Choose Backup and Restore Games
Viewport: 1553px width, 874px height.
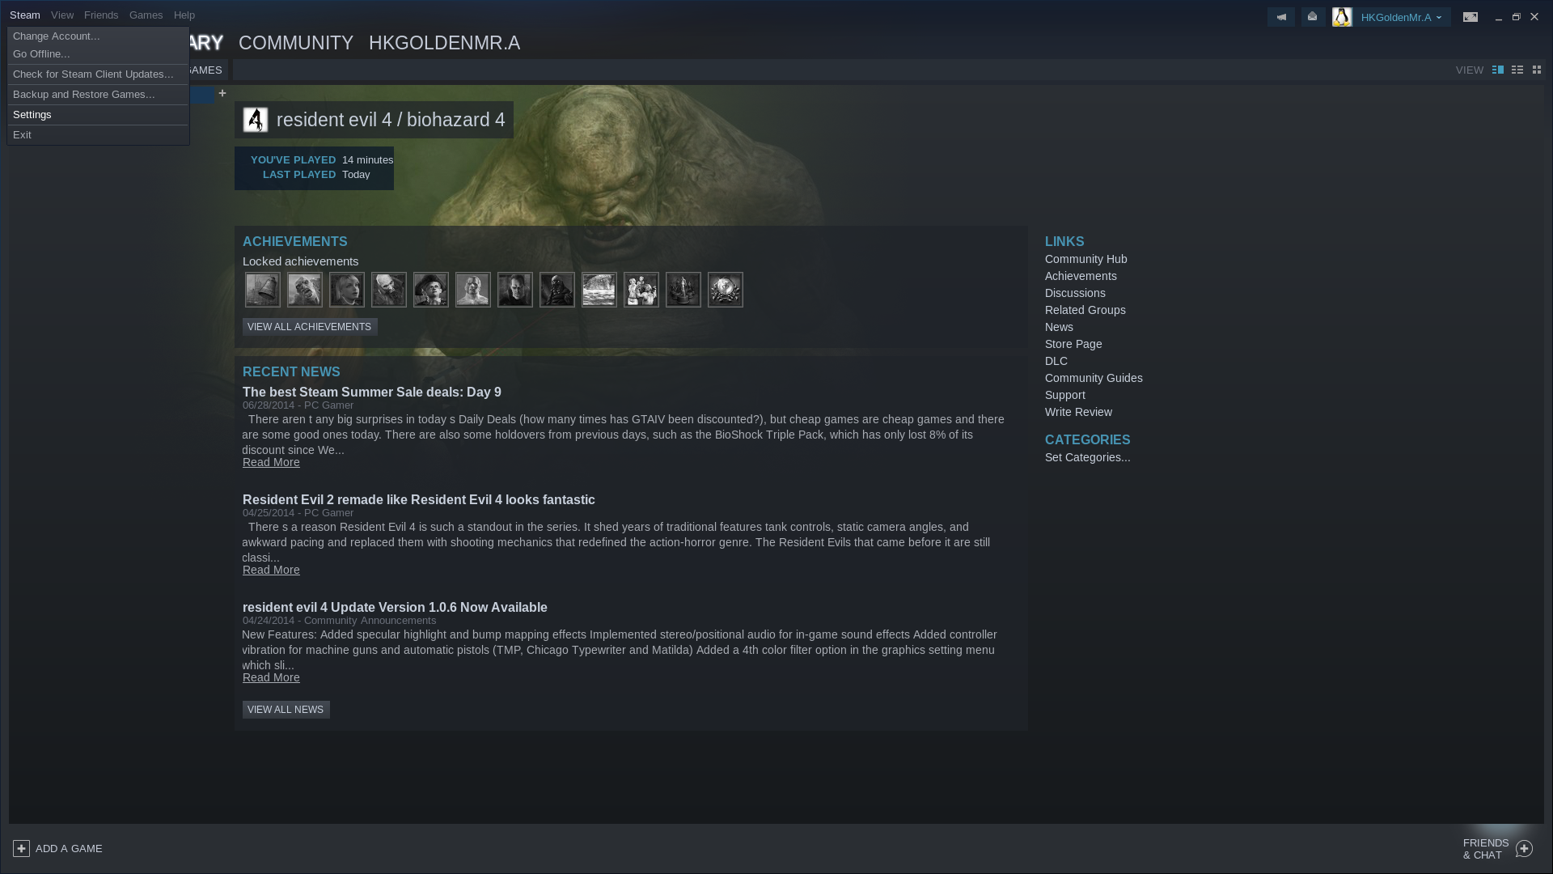tap(98, 95)
